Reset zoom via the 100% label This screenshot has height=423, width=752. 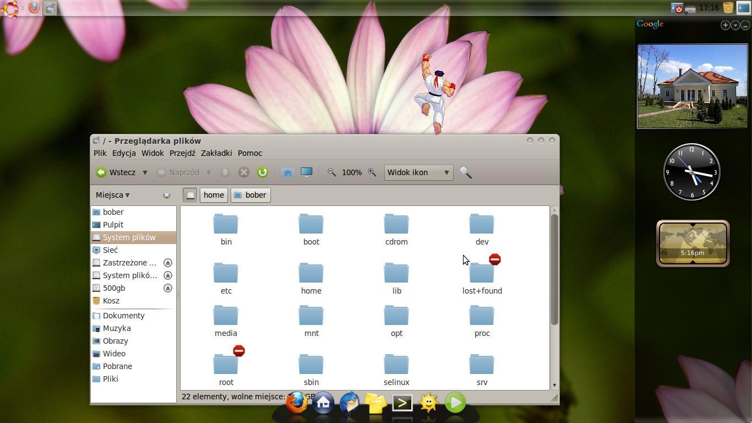pyautogui.click(x=352, y=172)
